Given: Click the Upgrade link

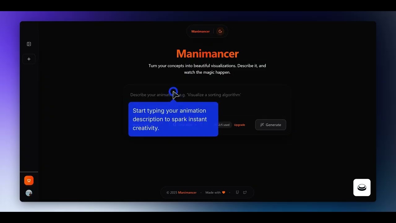Looking at the screenshot, I should (x=239, y=125).
